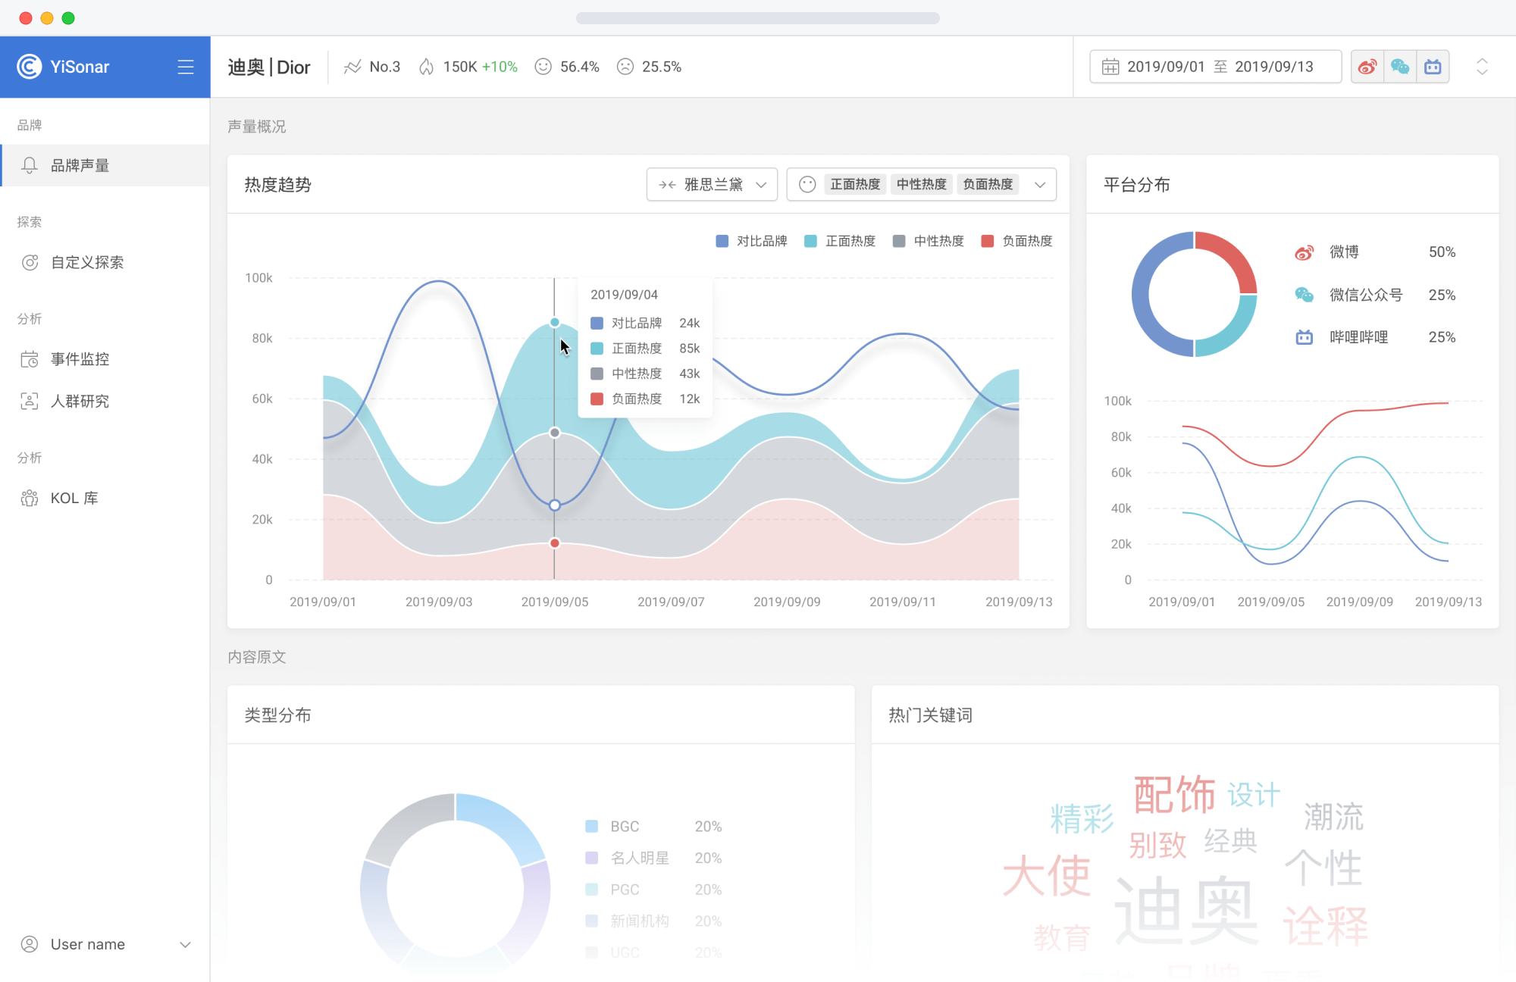Toggle the WeChat platform filter in header
Viewport: 1516px width, 982px height.
click(1400, 67)
